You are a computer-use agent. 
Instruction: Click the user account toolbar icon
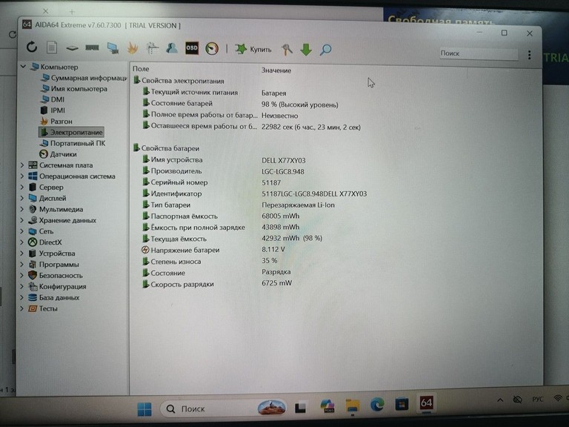pos(172,48)
